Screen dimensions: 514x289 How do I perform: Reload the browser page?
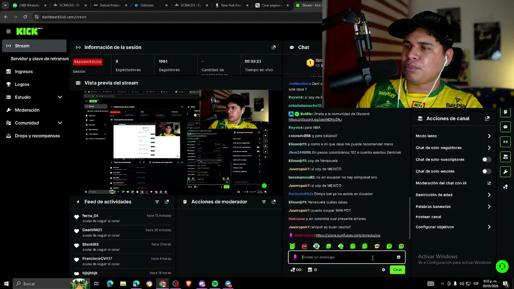[x=25, y=17]
